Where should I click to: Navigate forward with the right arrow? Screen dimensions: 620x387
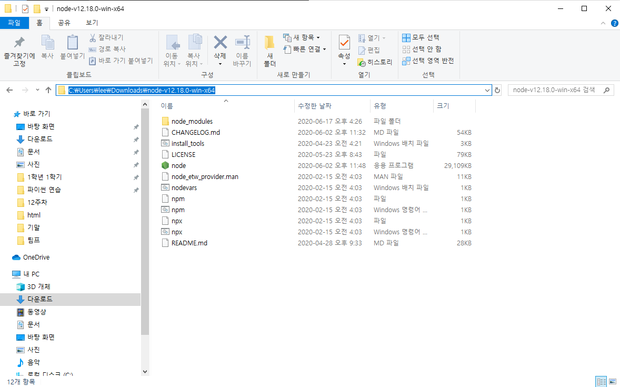pyautogui.click(x=25, y=90)
